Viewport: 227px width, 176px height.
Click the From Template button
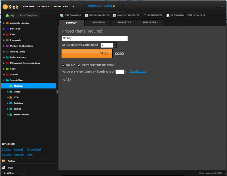[28, 16]
